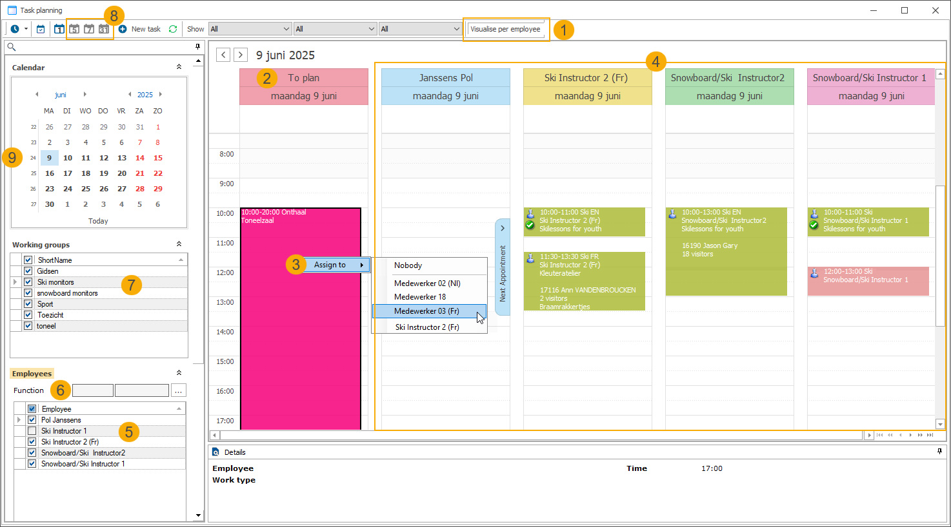Screen dimensions: 951x527
Task: Click the green refresh icon
Action: point(173,29)
